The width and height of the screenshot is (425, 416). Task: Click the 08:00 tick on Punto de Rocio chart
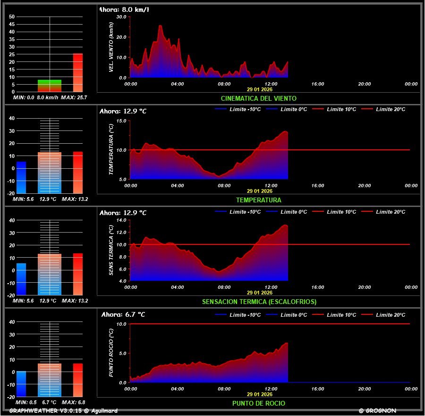point(224,389)
